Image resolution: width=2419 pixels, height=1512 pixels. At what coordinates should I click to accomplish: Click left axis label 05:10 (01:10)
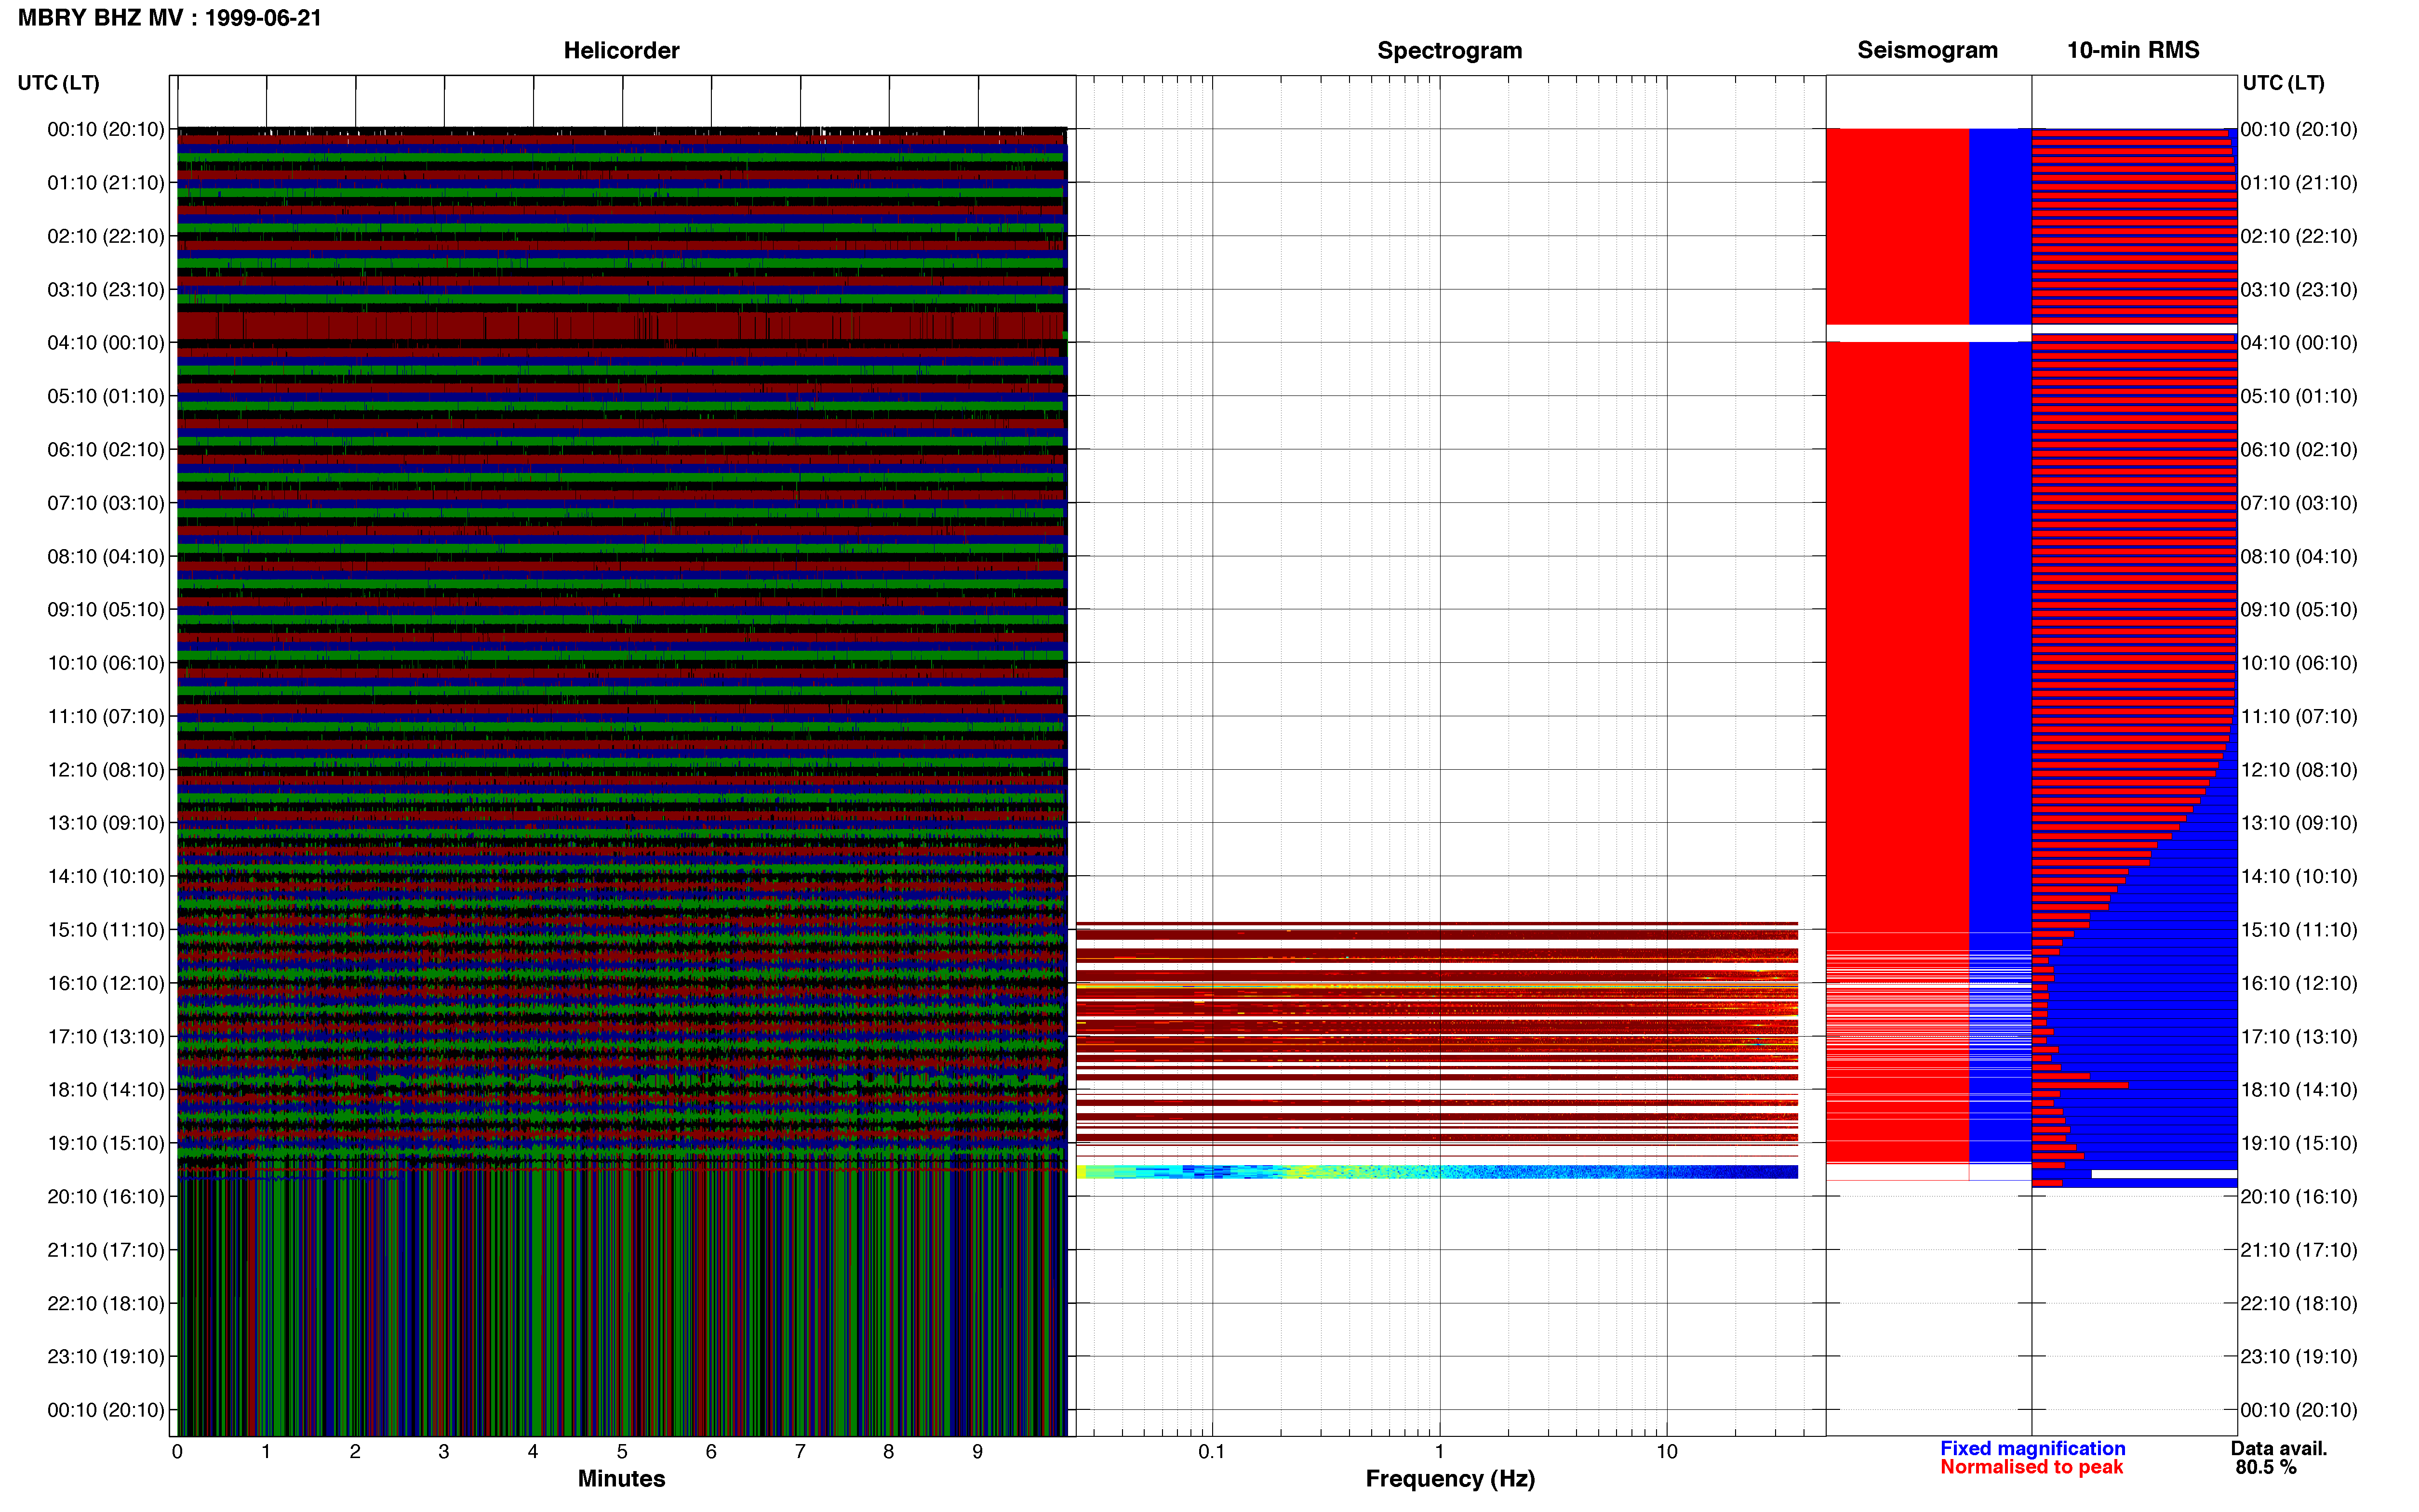[x=106, y=396]
